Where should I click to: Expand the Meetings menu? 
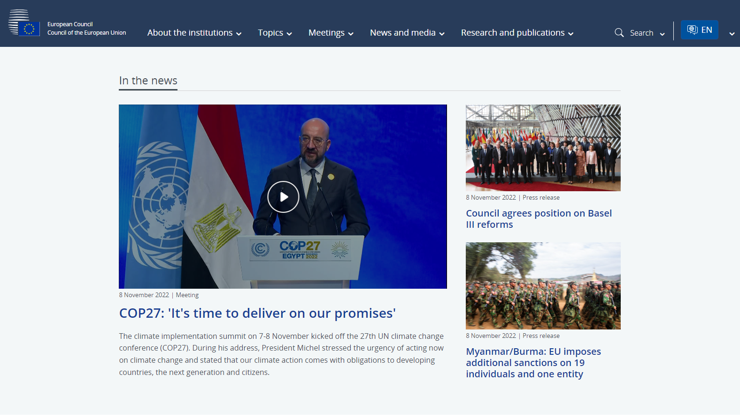[x=331, y=33]
